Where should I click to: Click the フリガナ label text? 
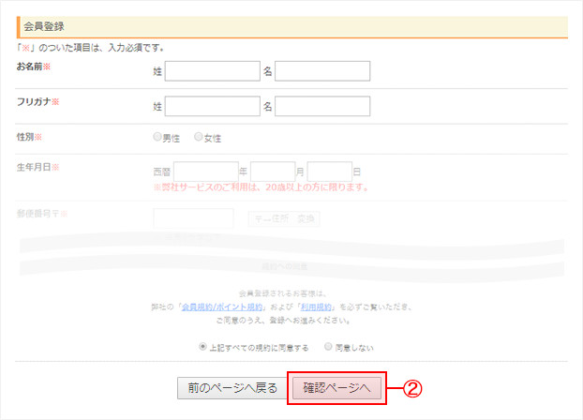(x=34, y=101)
